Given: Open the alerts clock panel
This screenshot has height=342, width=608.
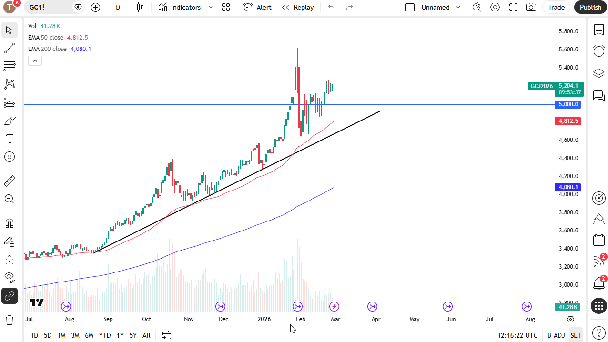Looking at the screenshot, I should [x=598, y=51].
